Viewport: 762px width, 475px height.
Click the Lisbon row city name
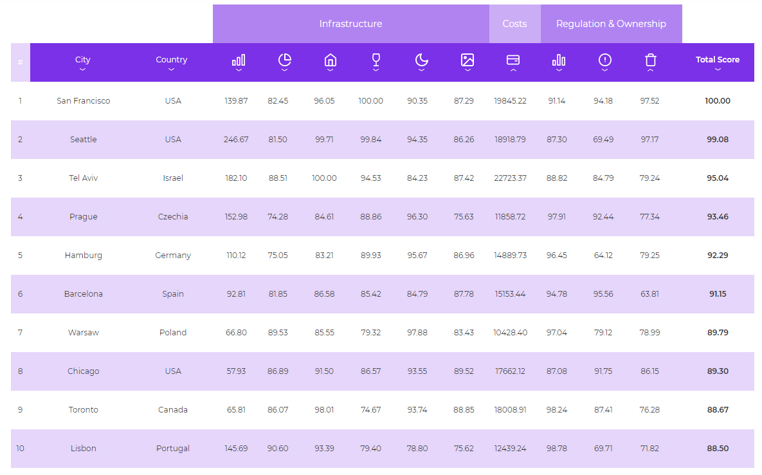pos(84,449)
